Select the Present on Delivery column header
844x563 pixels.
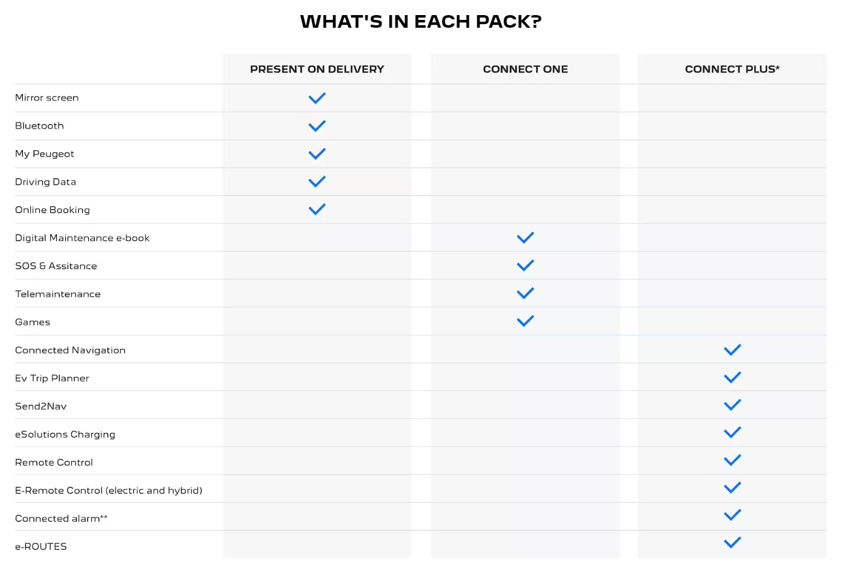[317, 69]
